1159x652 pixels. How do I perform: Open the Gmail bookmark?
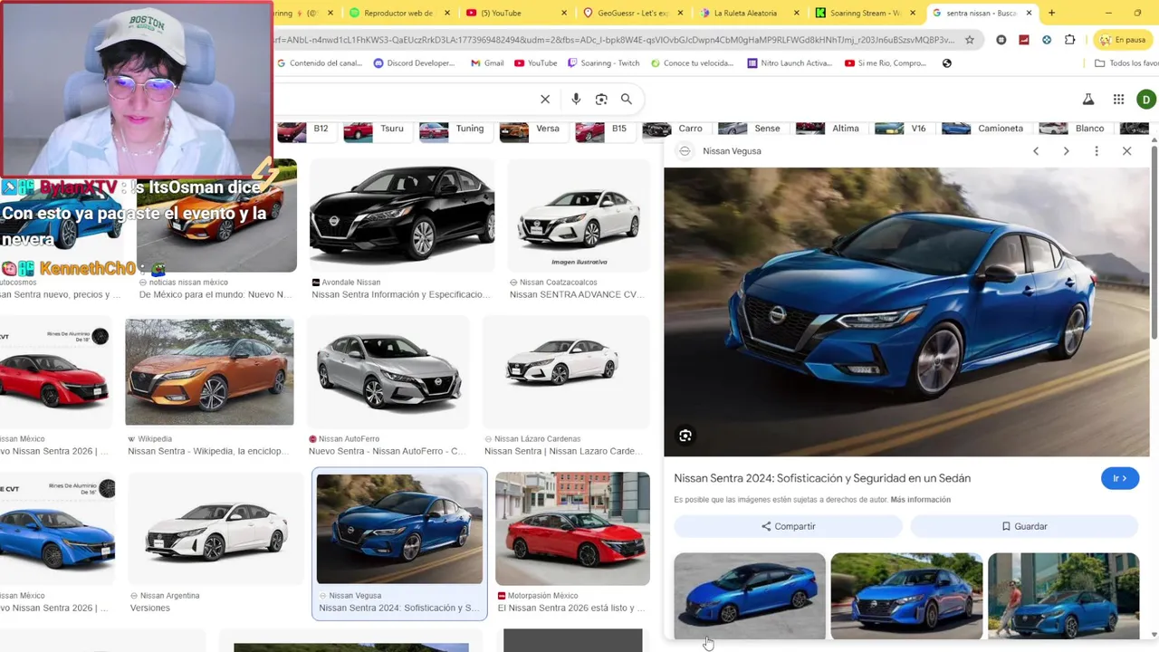[487, 63]
